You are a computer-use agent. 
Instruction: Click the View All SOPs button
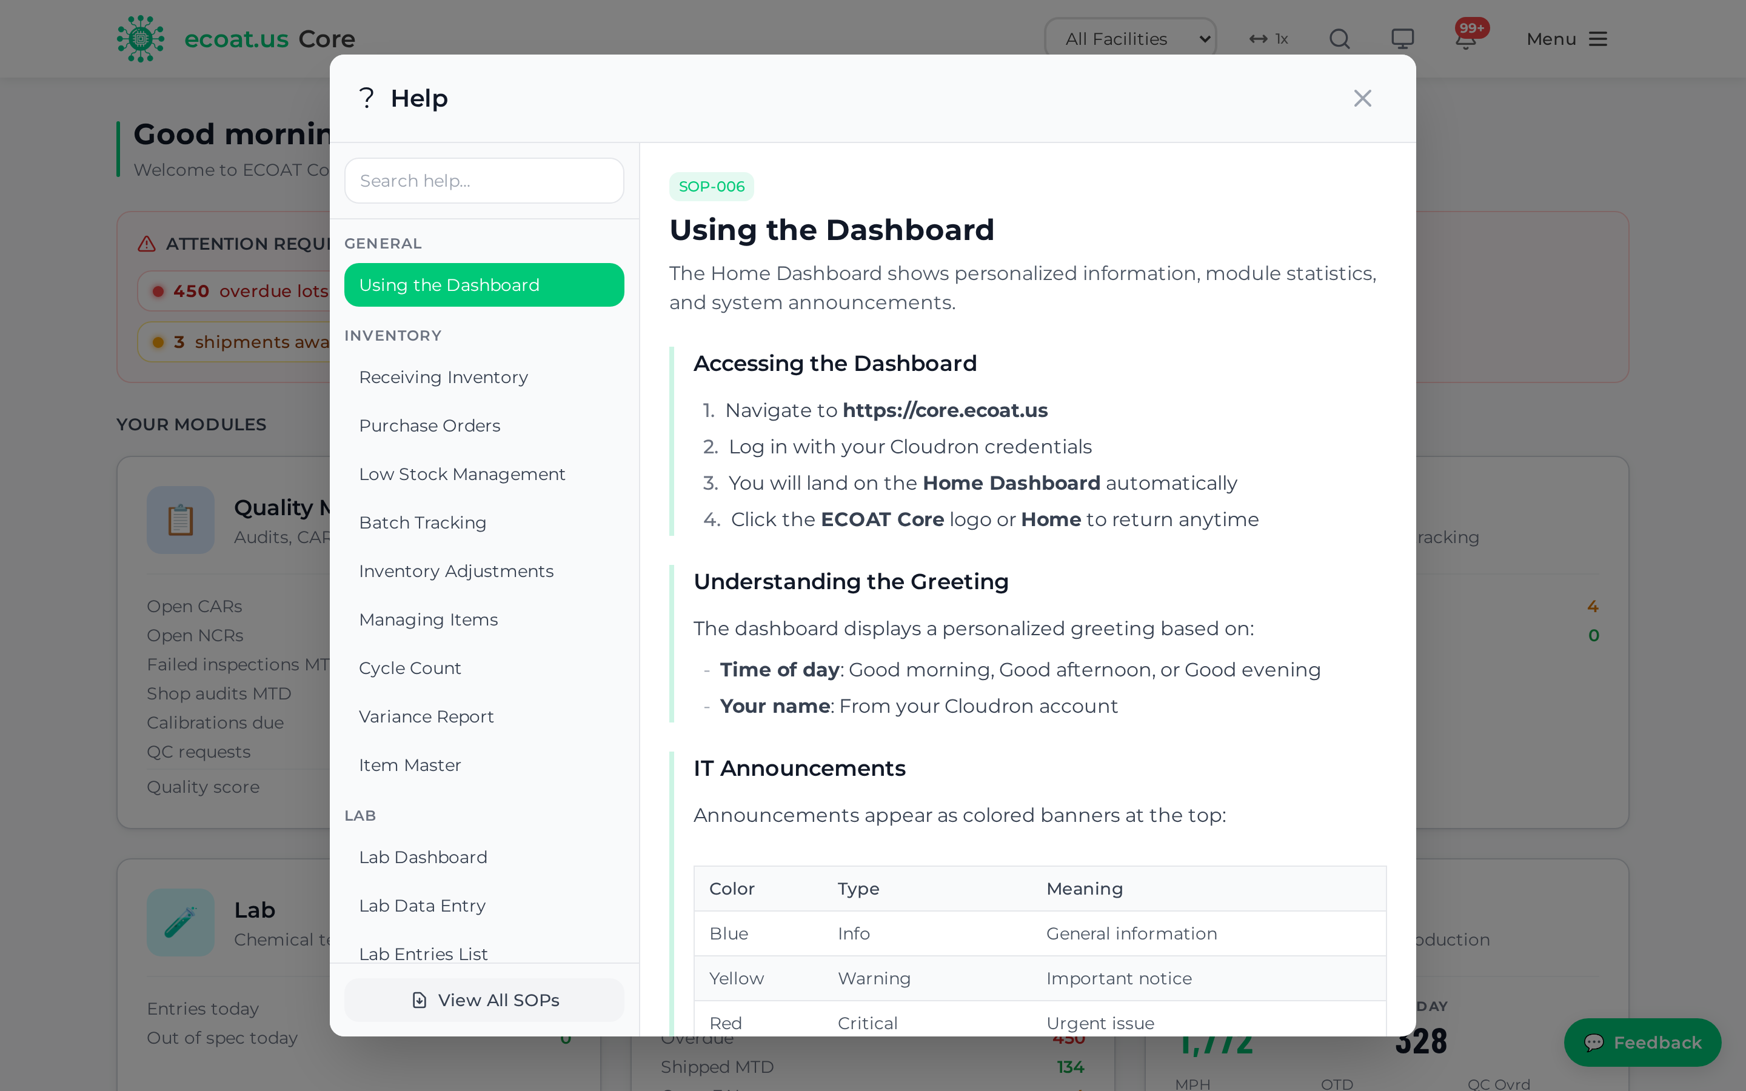[484, 1000]
